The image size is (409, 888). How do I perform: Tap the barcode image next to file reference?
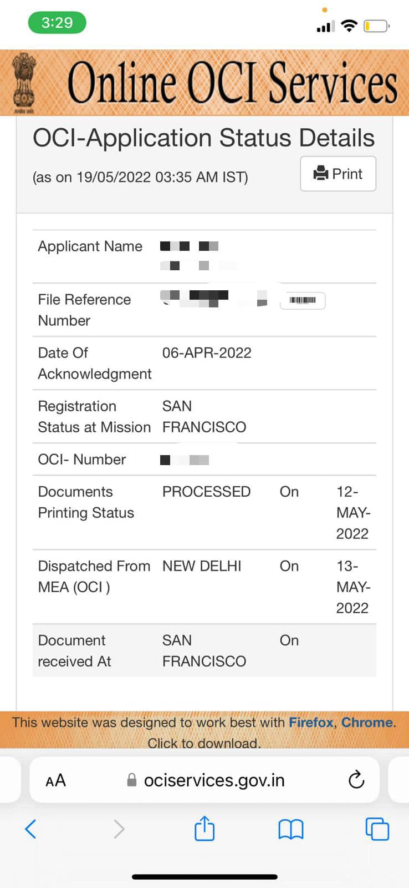(303, 300)
